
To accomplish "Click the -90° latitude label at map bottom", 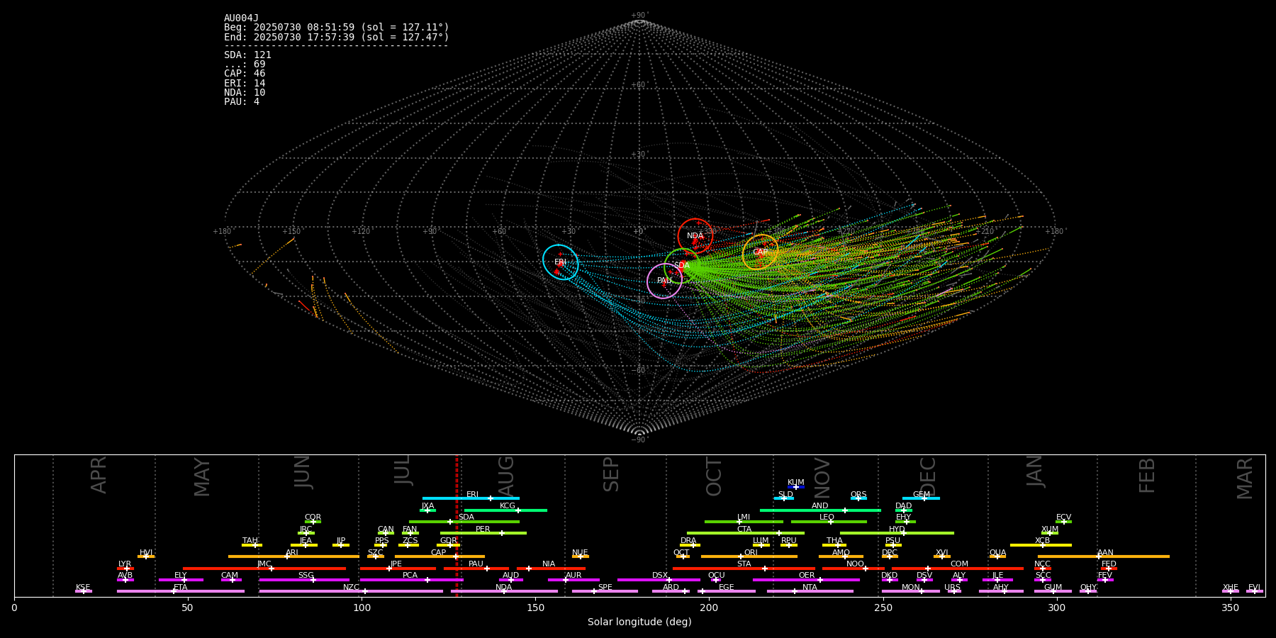I will pos(639,440).
